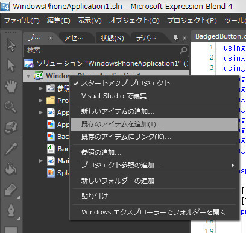Choose 既存のアイテムにリンク(K)...
246x233 pixels.
coord(154,137)
